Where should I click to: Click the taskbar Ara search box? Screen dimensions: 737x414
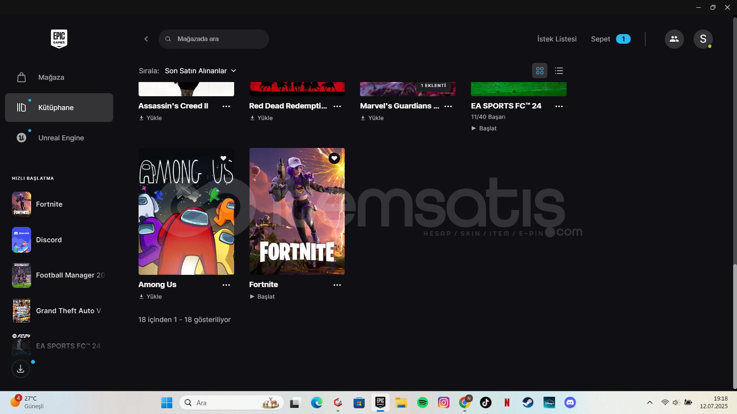[x=231, y=403]
